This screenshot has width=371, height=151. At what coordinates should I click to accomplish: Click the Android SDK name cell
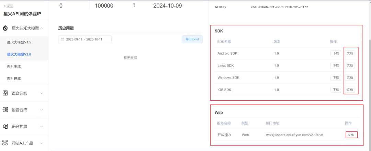227,54
